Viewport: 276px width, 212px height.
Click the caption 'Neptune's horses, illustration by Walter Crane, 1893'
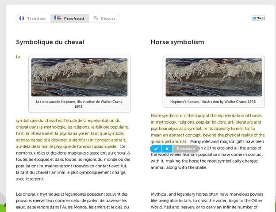[213, 102]
